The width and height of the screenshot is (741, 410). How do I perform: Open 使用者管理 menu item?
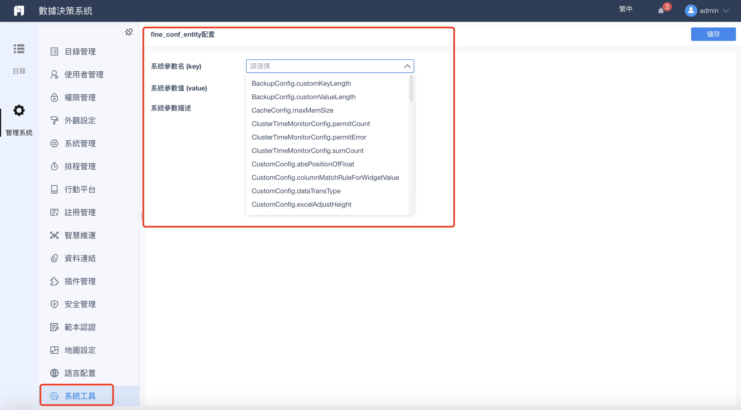pyautogui.click(x=89, y=75)
